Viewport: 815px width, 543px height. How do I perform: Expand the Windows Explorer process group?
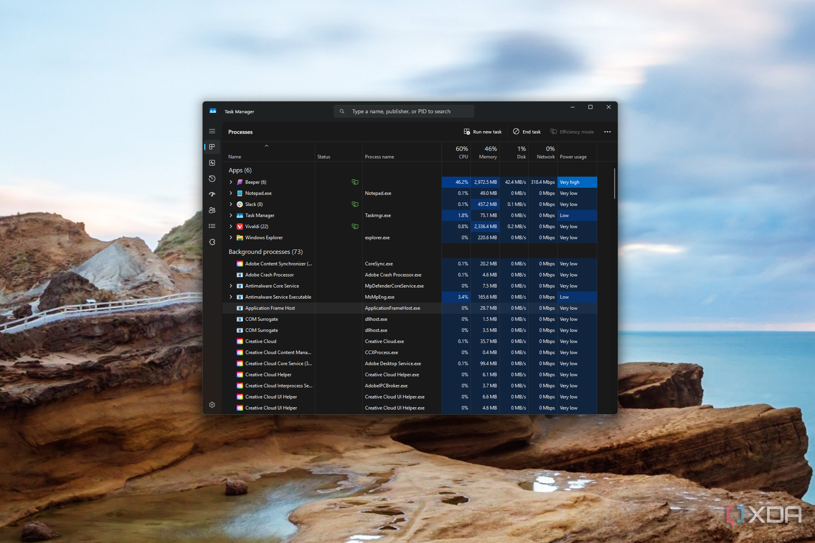coord(231,238)
